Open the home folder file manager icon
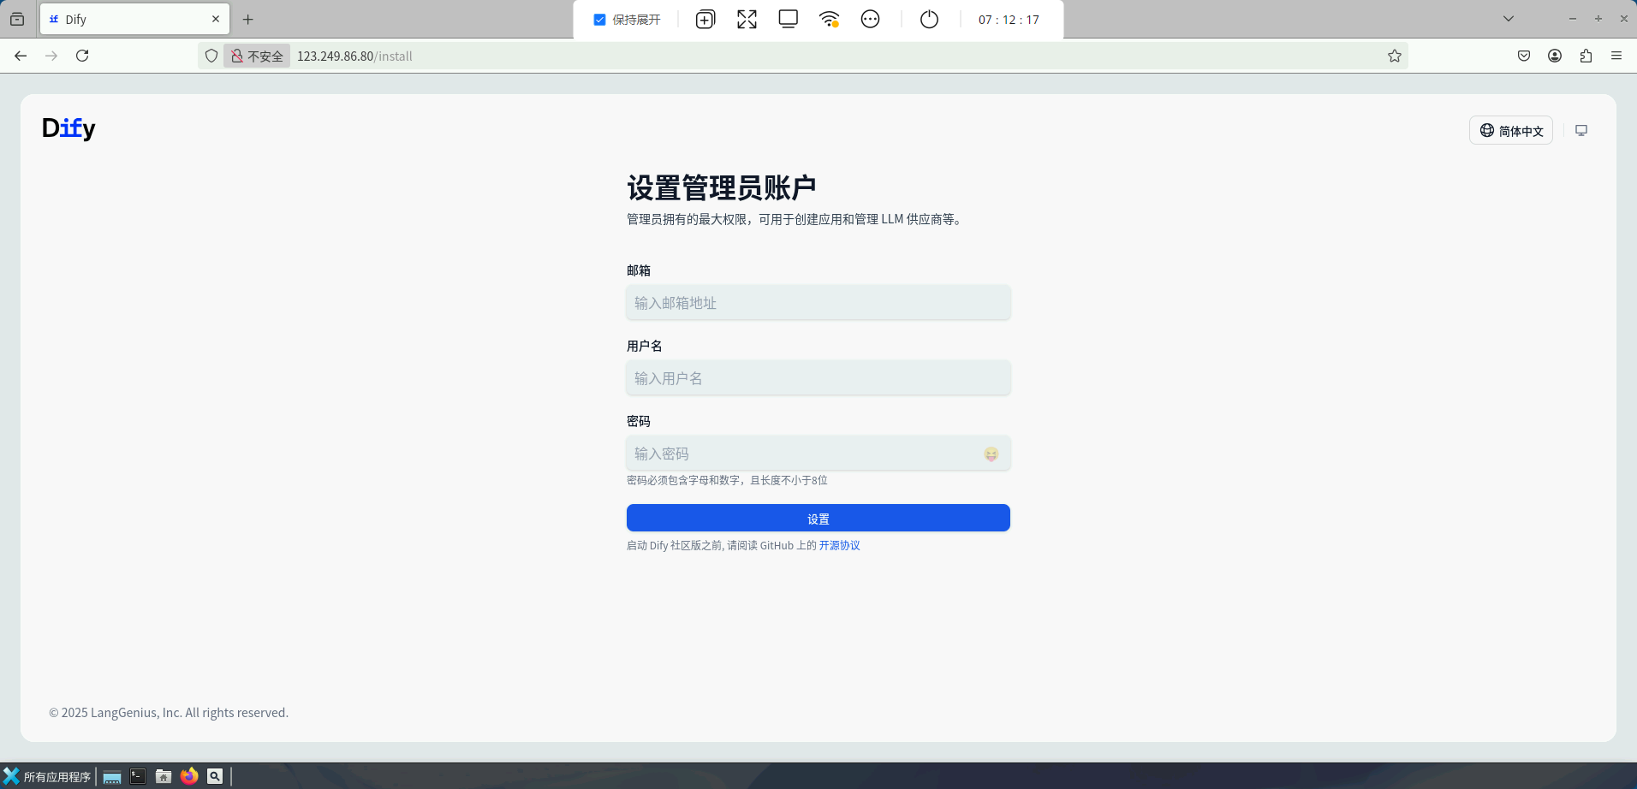This screenshot has width=1637, height=789. pyautogui.click(x=164, y=776)
